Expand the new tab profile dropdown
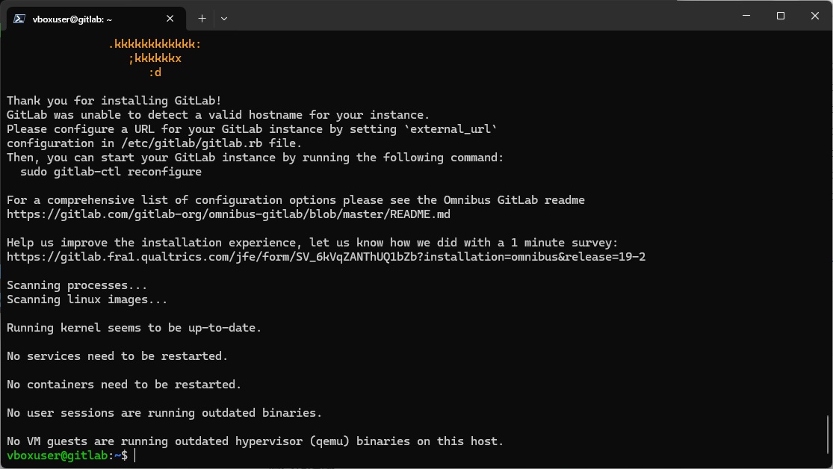833x469 pixels. point(224,19)
